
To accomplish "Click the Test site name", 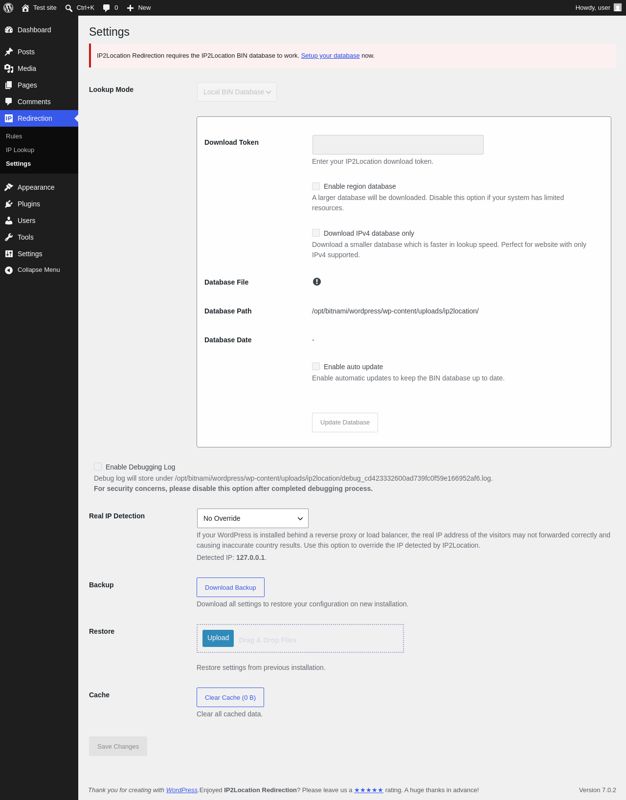I will pyautogui.click(x=45, y=8).
